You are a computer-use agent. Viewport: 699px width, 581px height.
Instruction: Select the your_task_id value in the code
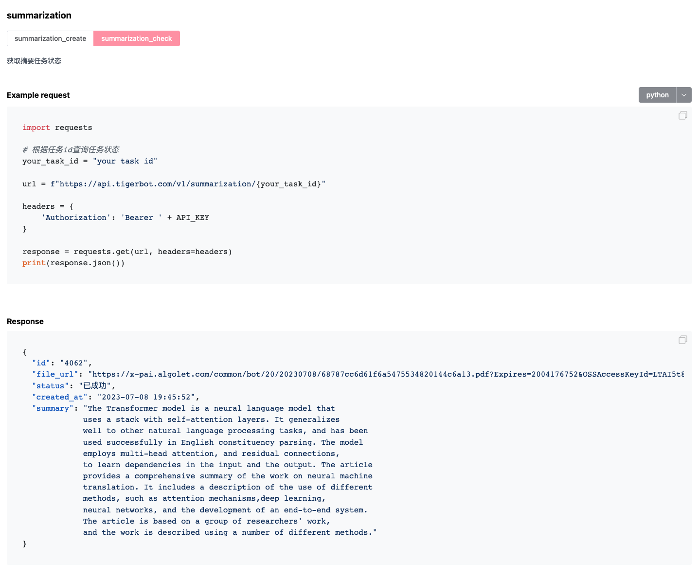coord(125,161)
